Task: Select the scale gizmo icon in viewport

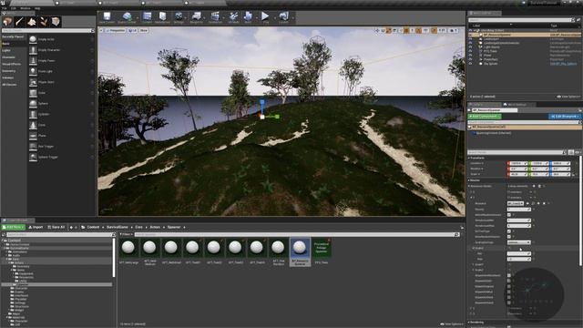Action: pyautogui.click(x=389, y=30)
